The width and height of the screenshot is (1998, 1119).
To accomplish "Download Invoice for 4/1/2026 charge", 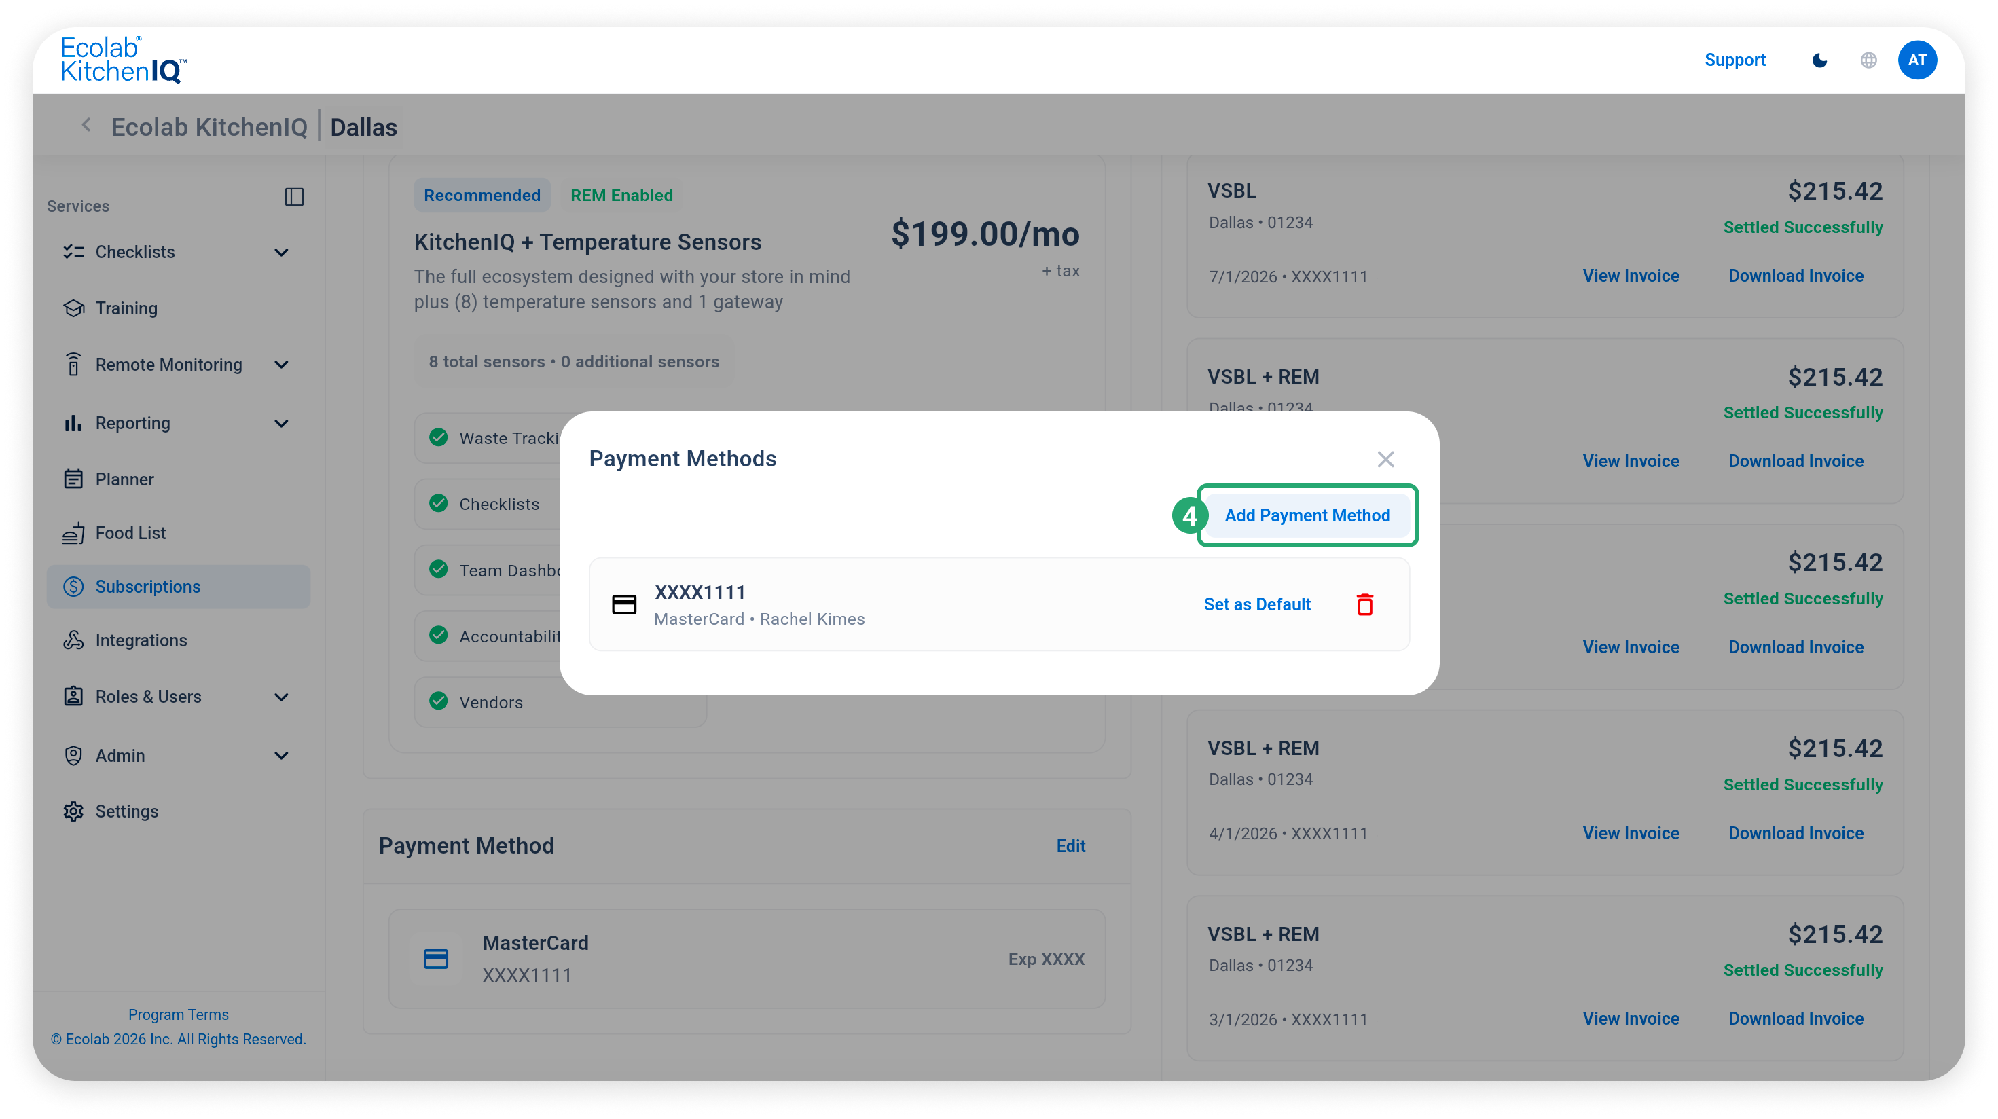I will click(1796, 834).
